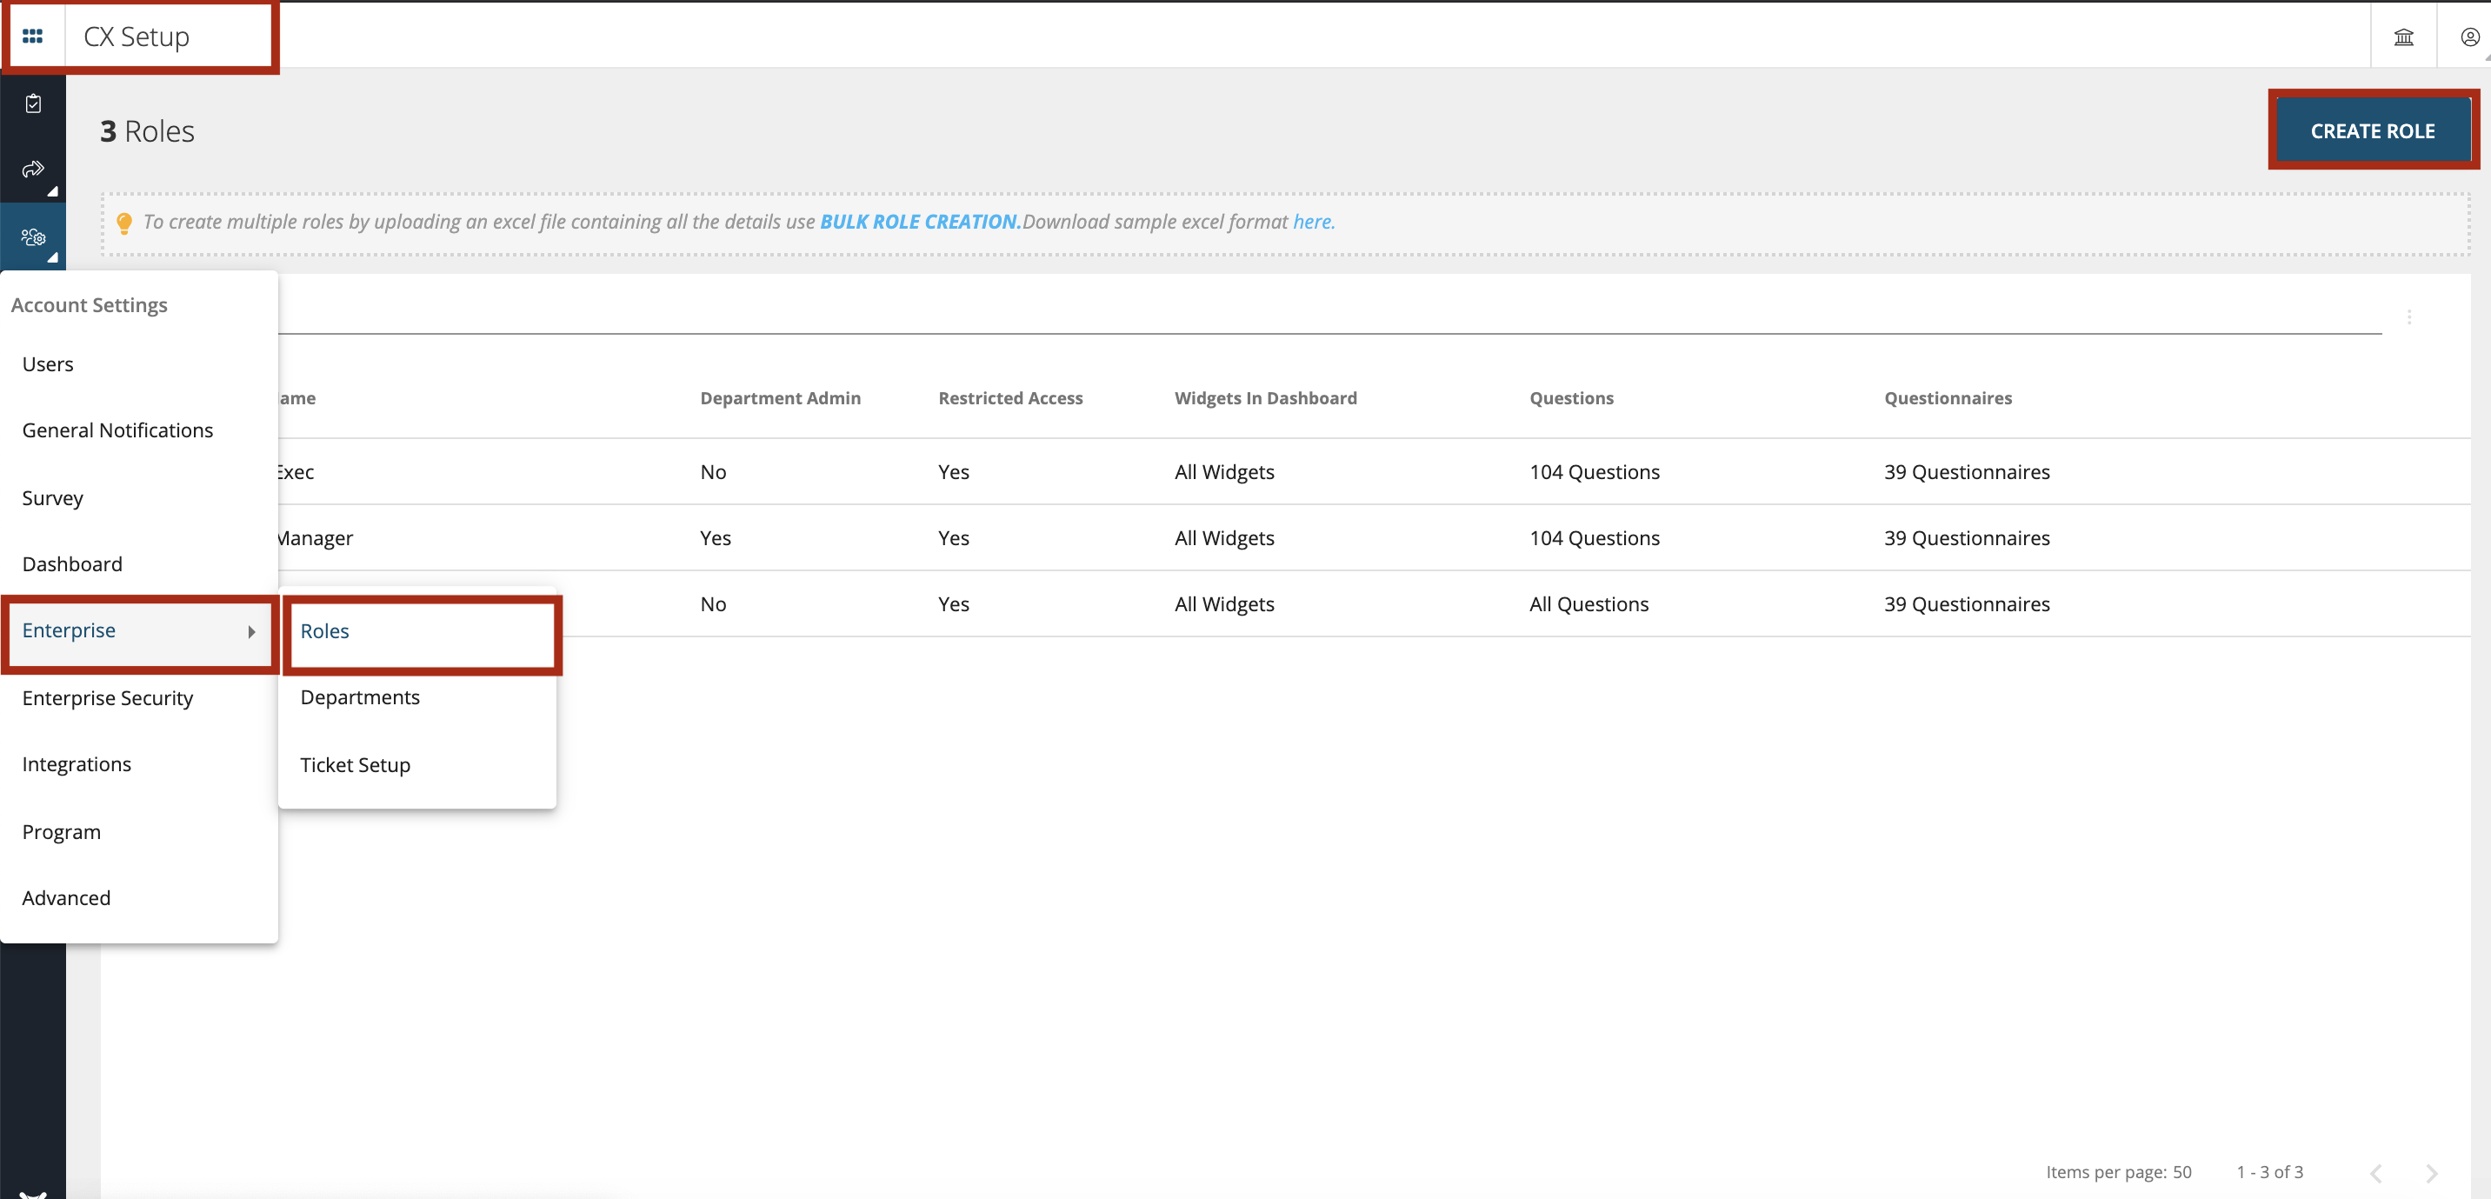Screen dimensions: 2491x1199
Task: Go to next page of roles
Action: tap(2431, 1173)
